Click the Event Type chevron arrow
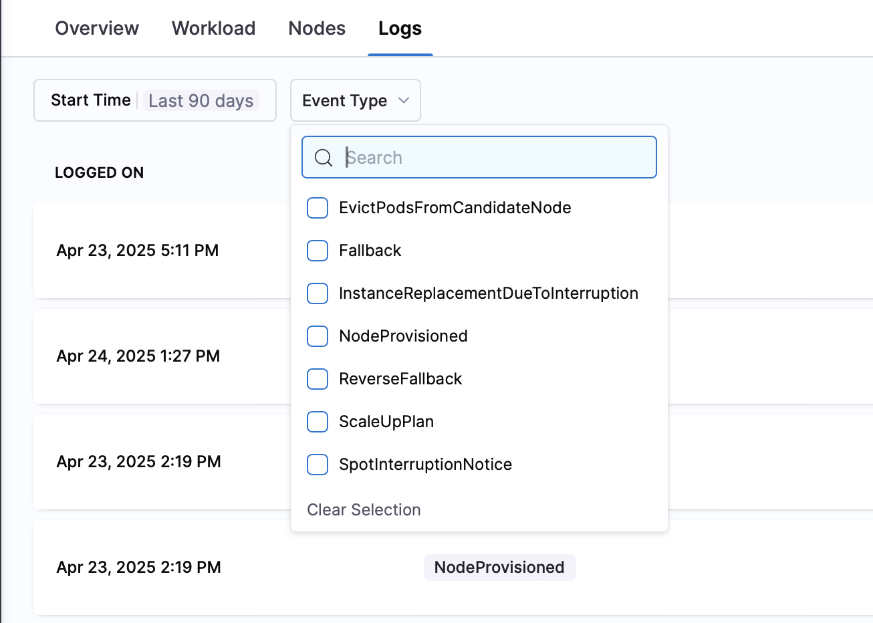The height and width of the screenshot is (623, 873). point(404,100)
